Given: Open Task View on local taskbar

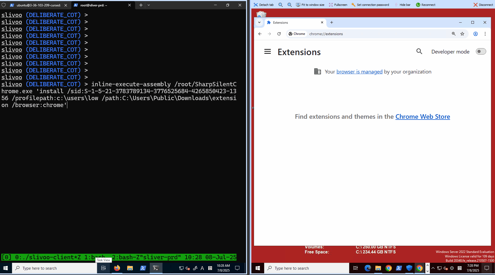Looking at the screenshot, I should (103, 268).
